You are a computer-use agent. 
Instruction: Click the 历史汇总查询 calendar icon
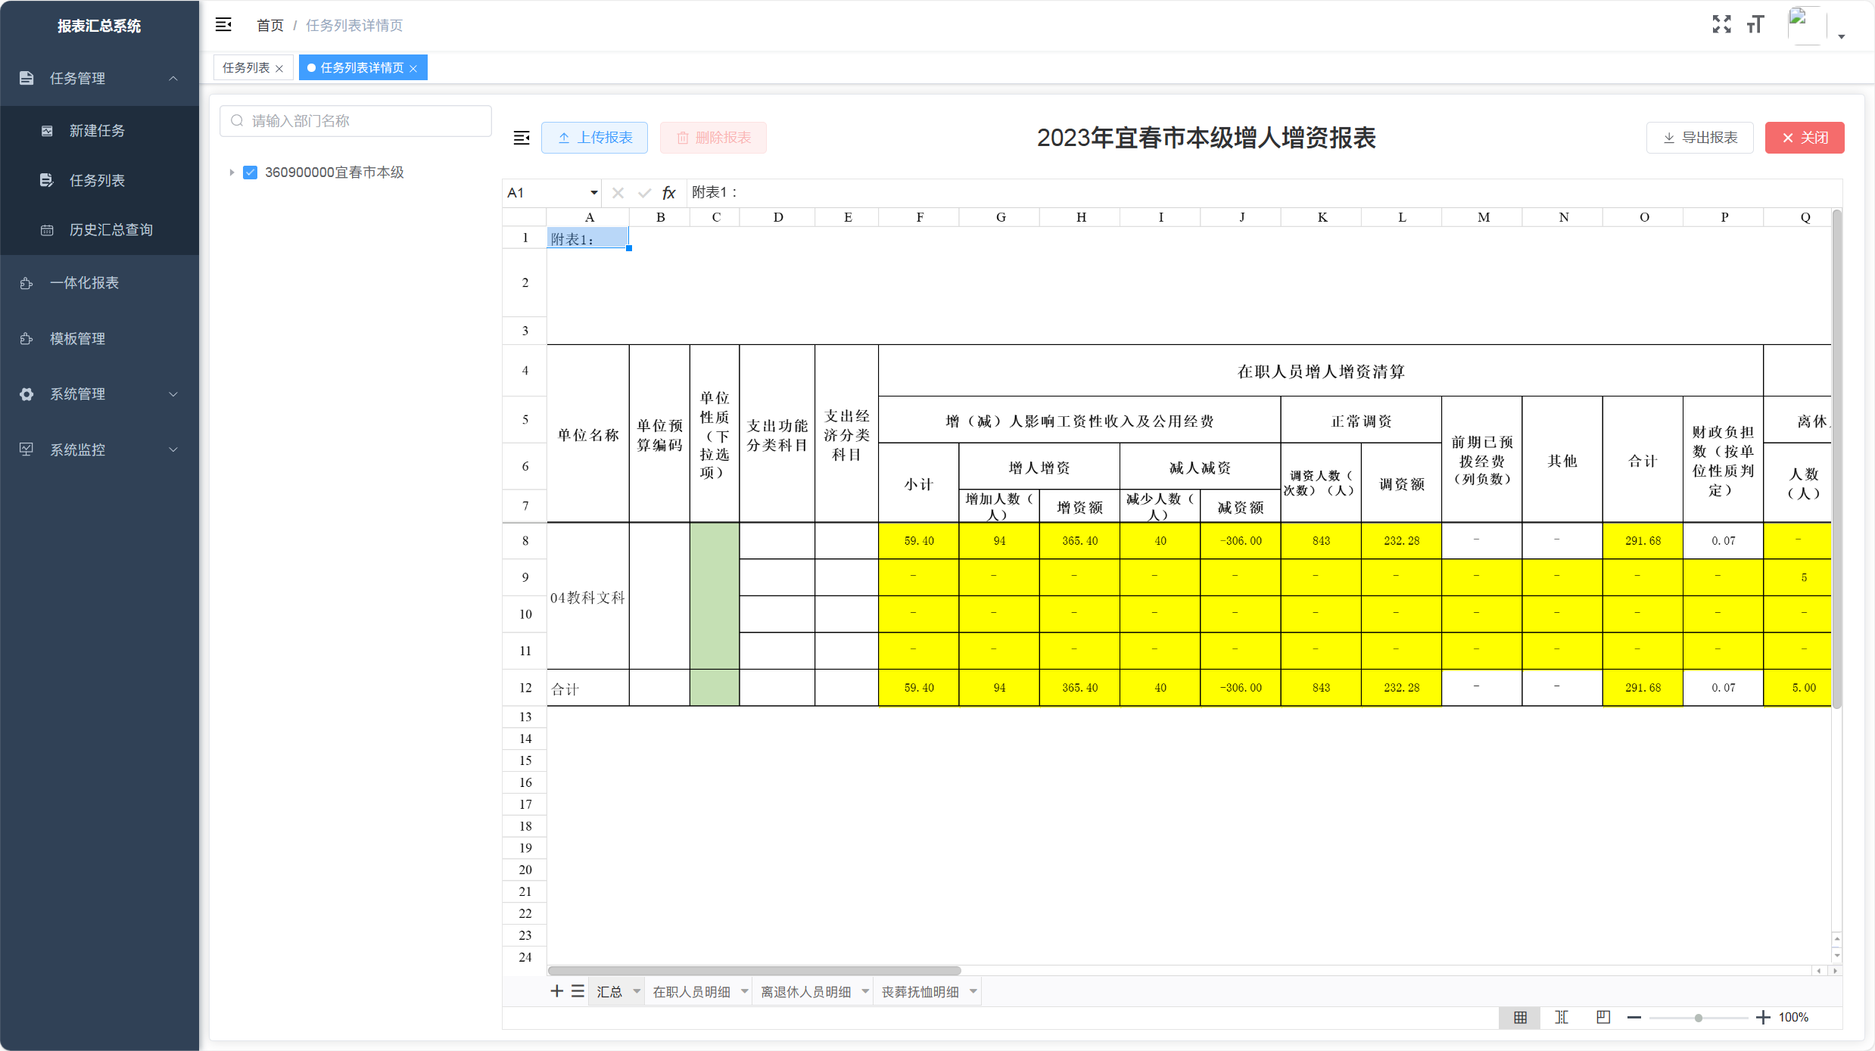(47, 230)
